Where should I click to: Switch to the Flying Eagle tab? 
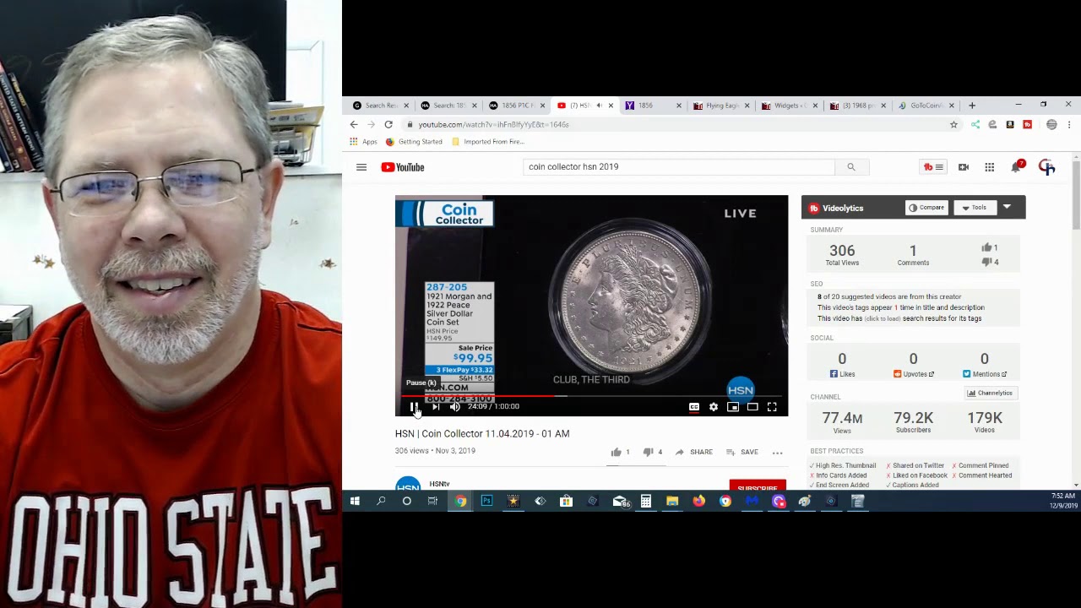tap(720, 106)
